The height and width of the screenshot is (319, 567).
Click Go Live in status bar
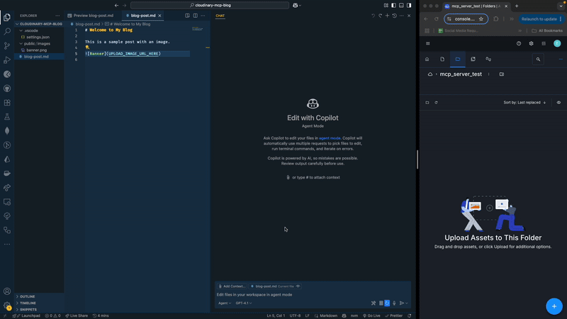371,315
